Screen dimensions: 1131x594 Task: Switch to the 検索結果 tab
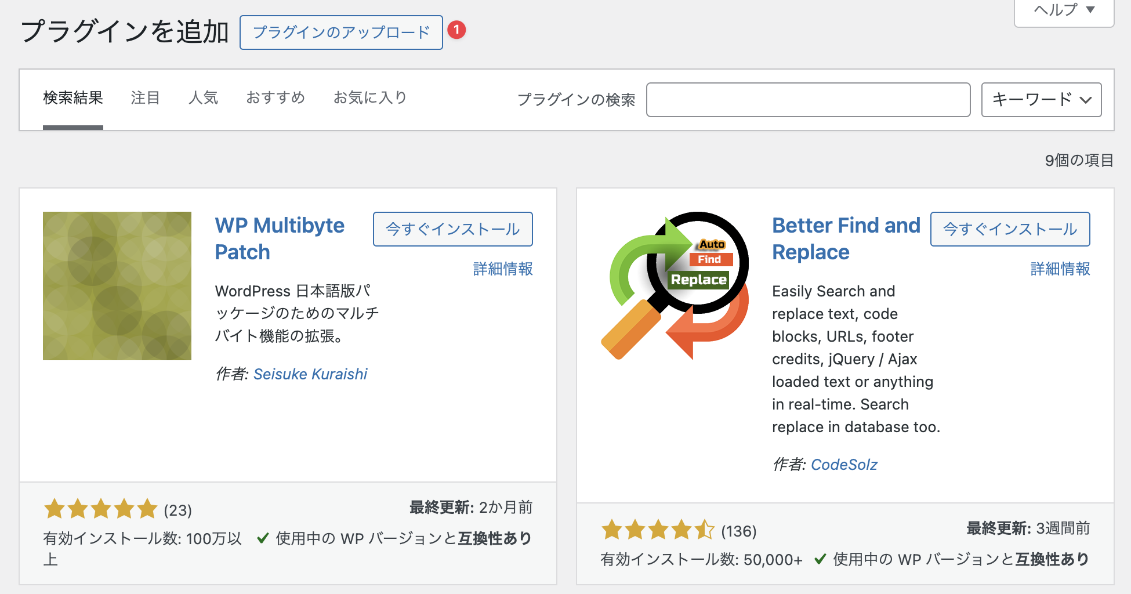(x=73, y=98)
